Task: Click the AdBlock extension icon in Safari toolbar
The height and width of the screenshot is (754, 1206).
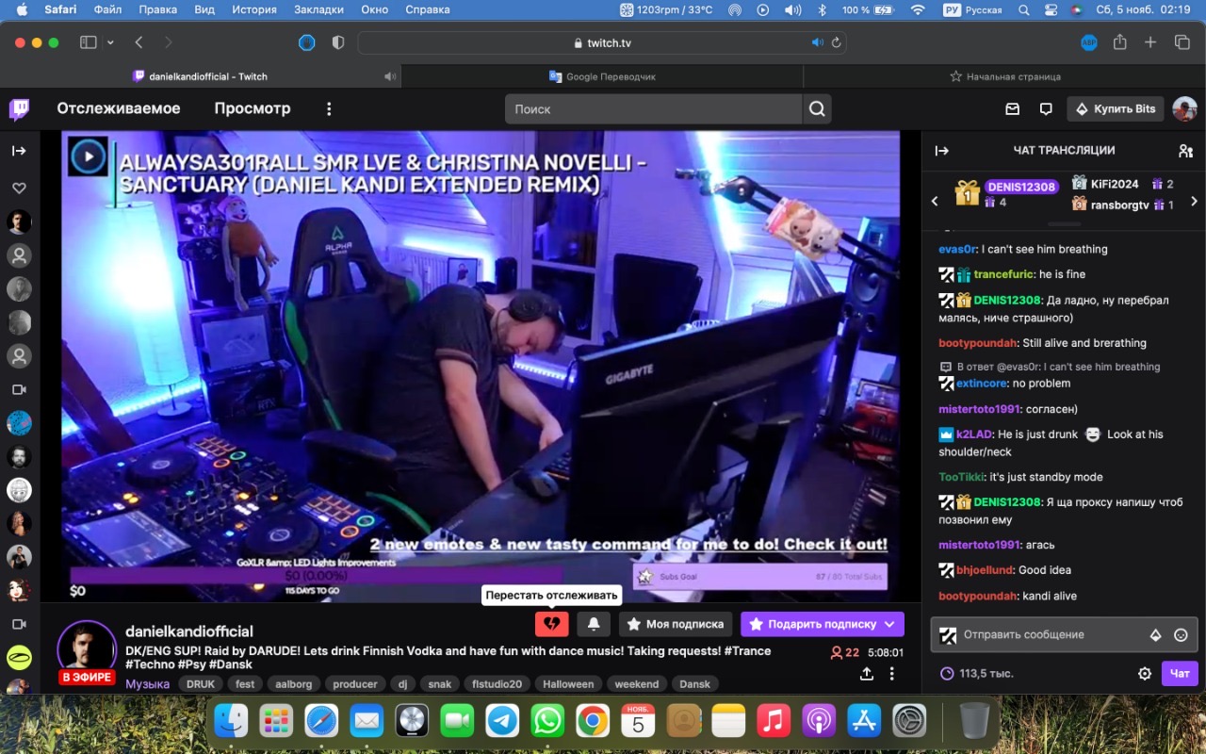Action: pyautogui.click(x=1089, y=42)
